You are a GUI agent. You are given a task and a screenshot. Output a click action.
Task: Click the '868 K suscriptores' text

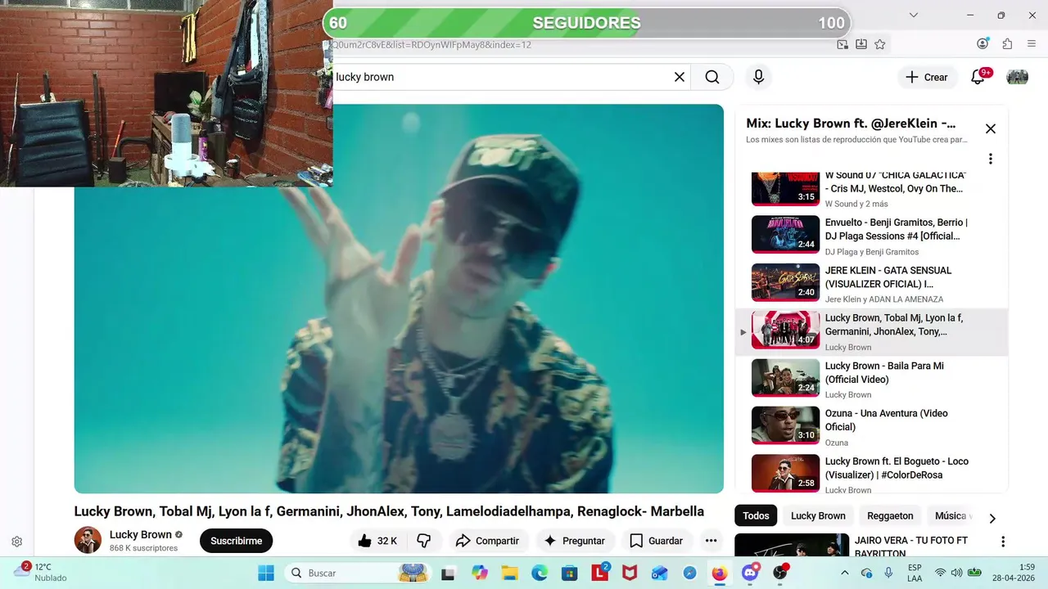pos(143,548)
